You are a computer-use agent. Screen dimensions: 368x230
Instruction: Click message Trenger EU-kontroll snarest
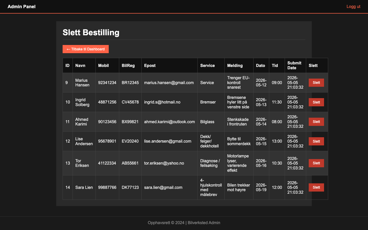click(x=238, y=83)
